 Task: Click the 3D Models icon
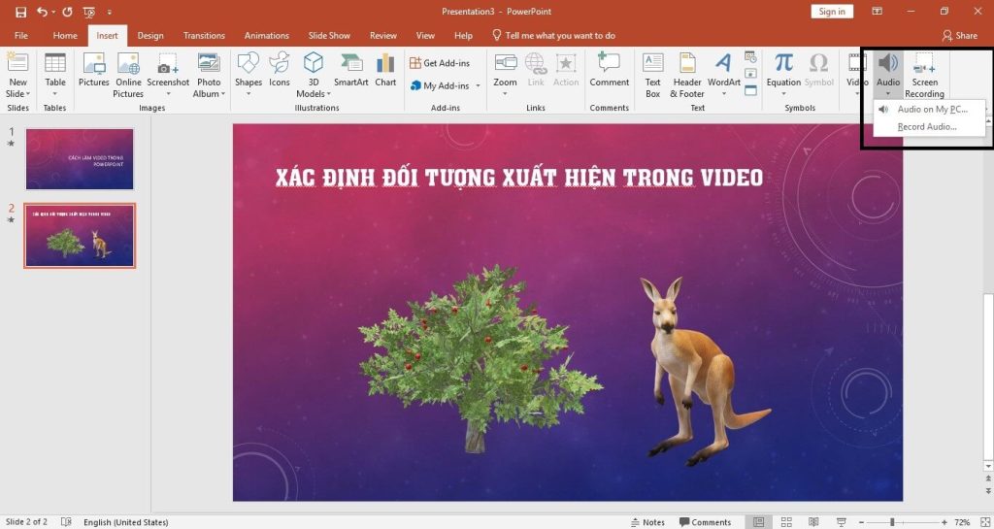click(x=314, y=63)
